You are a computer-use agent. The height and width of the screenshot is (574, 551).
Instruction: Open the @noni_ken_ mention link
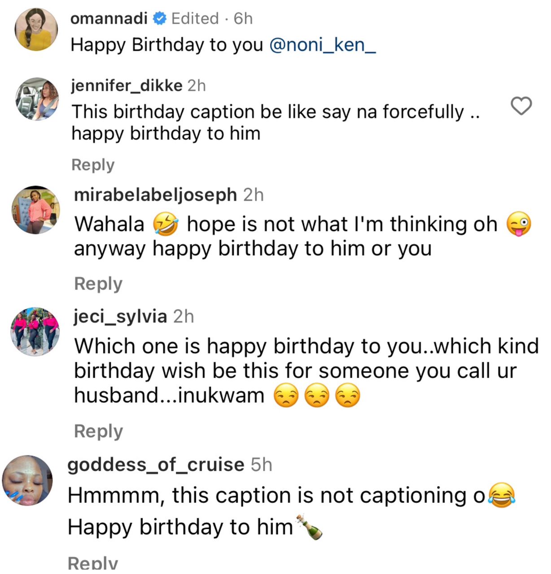(322, 45)
